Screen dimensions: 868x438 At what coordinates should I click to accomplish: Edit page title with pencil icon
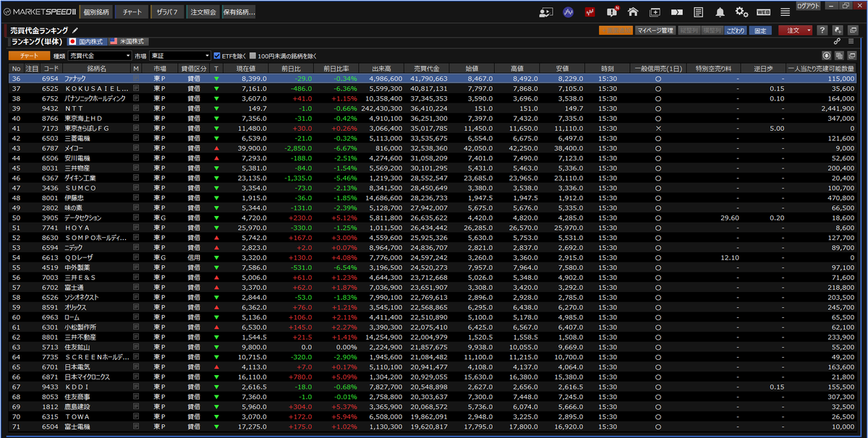[x=75, y=30]
